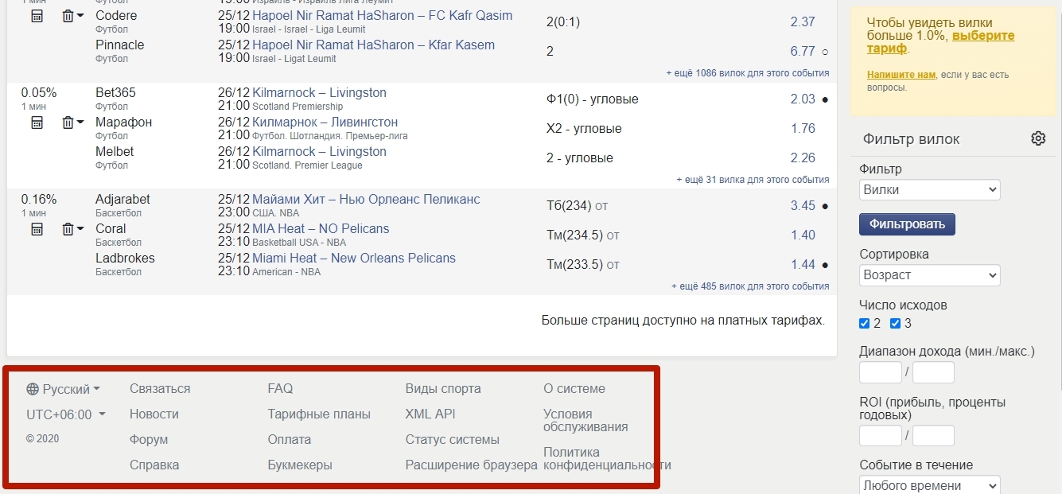Open Тарифные планы footer link
The height and width of the screenshot is (494, 1062).
click(319, 414)
